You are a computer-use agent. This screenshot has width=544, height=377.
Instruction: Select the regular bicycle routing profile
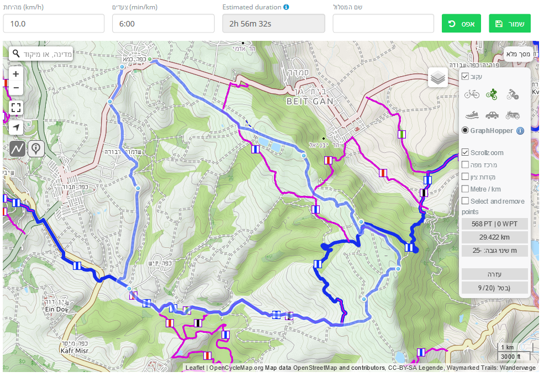(472, 94)
